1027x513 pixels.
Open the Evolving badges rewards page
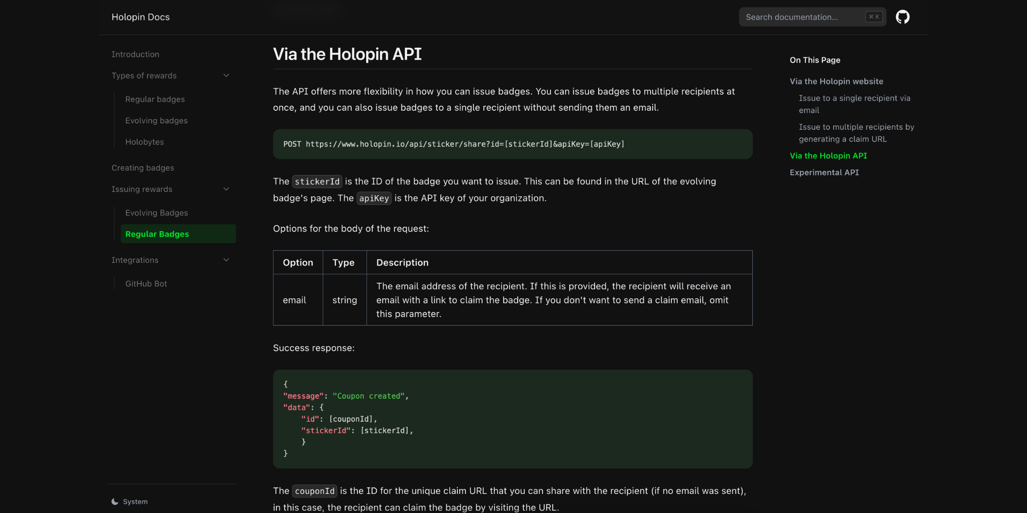(x=157, y=121)
